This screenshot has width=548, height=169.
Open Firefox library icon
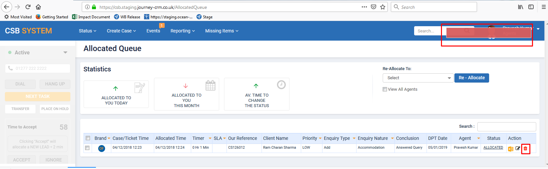521,7
